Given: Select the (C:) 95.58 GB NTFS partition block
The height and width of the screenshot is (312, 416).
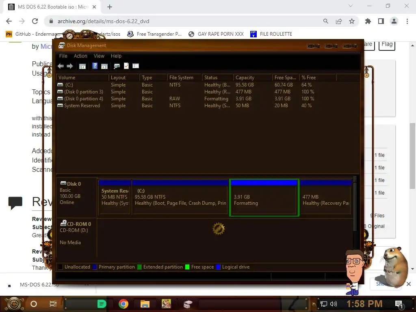Looking at the screenshot, I should pyautogui.click(x=180, y=197).
